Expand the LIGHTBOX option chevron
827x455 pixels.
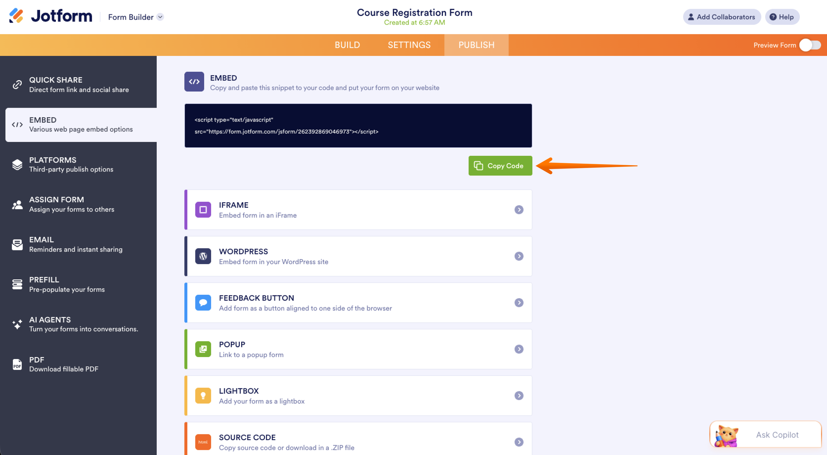pos(519,396)
